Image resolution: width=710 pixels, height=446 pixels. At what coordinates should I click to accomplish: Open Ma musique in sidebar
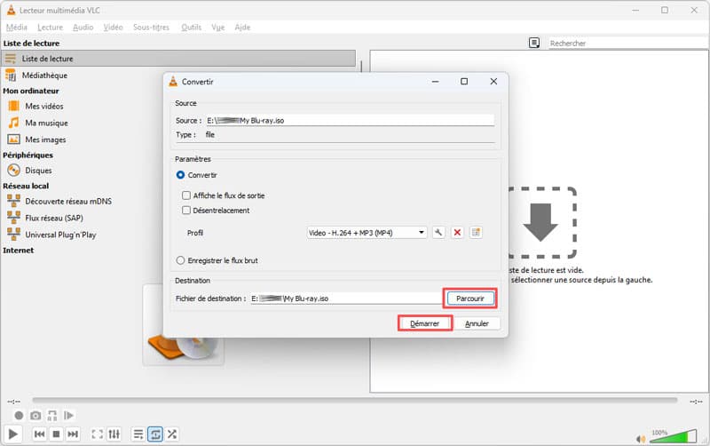[x=46, y=123]
